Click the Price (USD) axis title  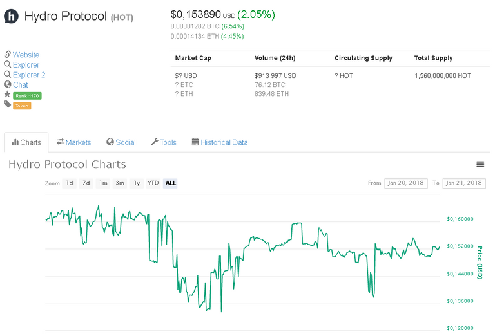480,263
